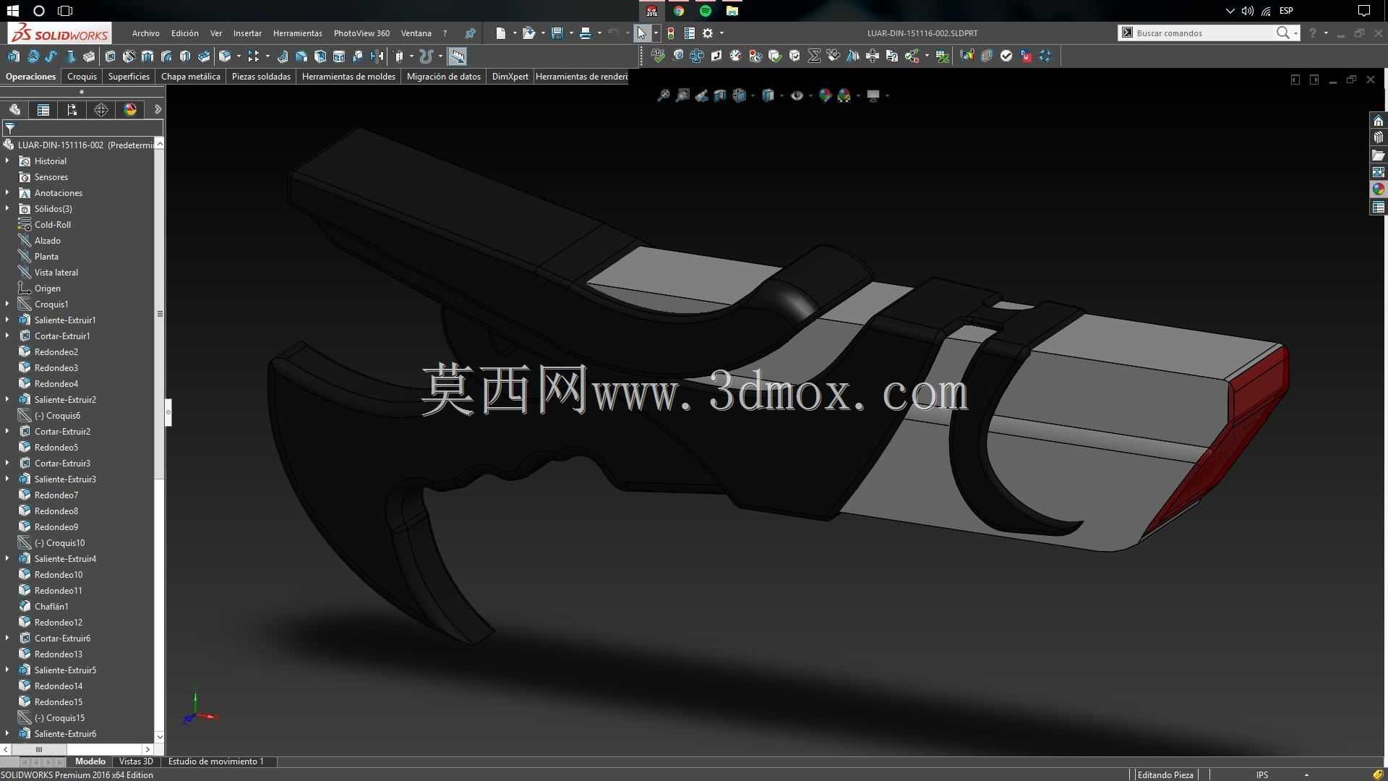Screen dimensions: 1388x781
Task: Select the Extruded Boss/Base tool
Action: 13,56
